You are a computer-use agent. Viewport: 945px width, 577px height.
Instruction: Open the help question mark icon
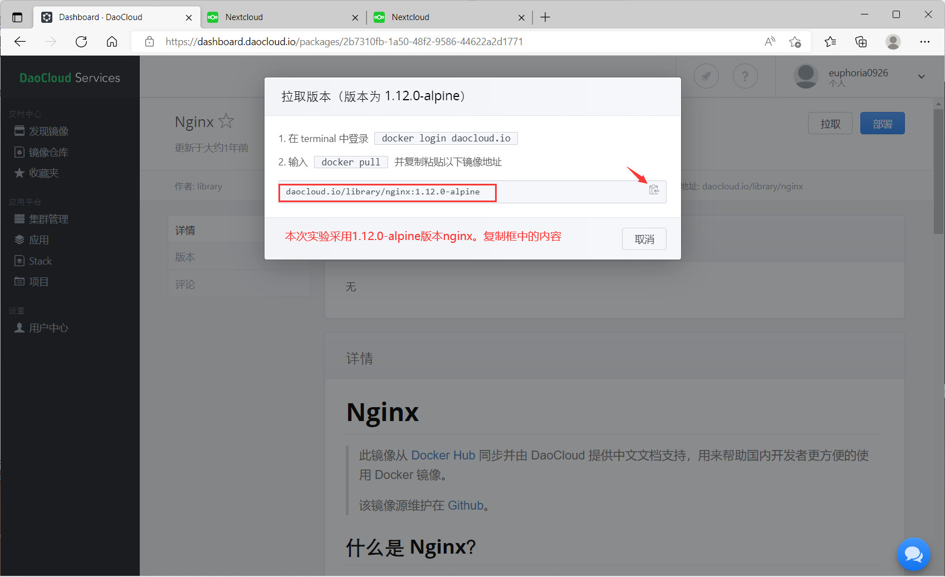[745, 76]
